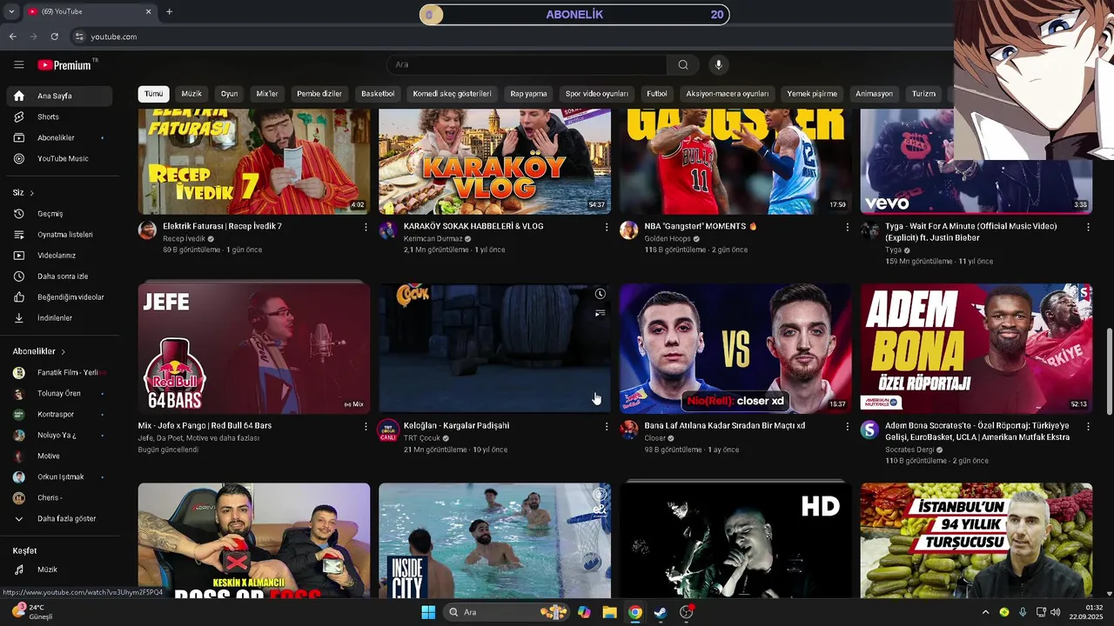Expand Daha fazla göster subscriptions
The image size is (1114, 626).
click(60, 519)
